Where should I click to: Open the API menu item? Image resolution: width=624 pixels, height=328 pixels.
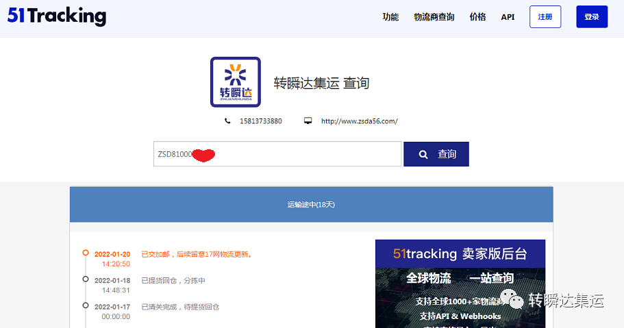click(x=508, y=17)
